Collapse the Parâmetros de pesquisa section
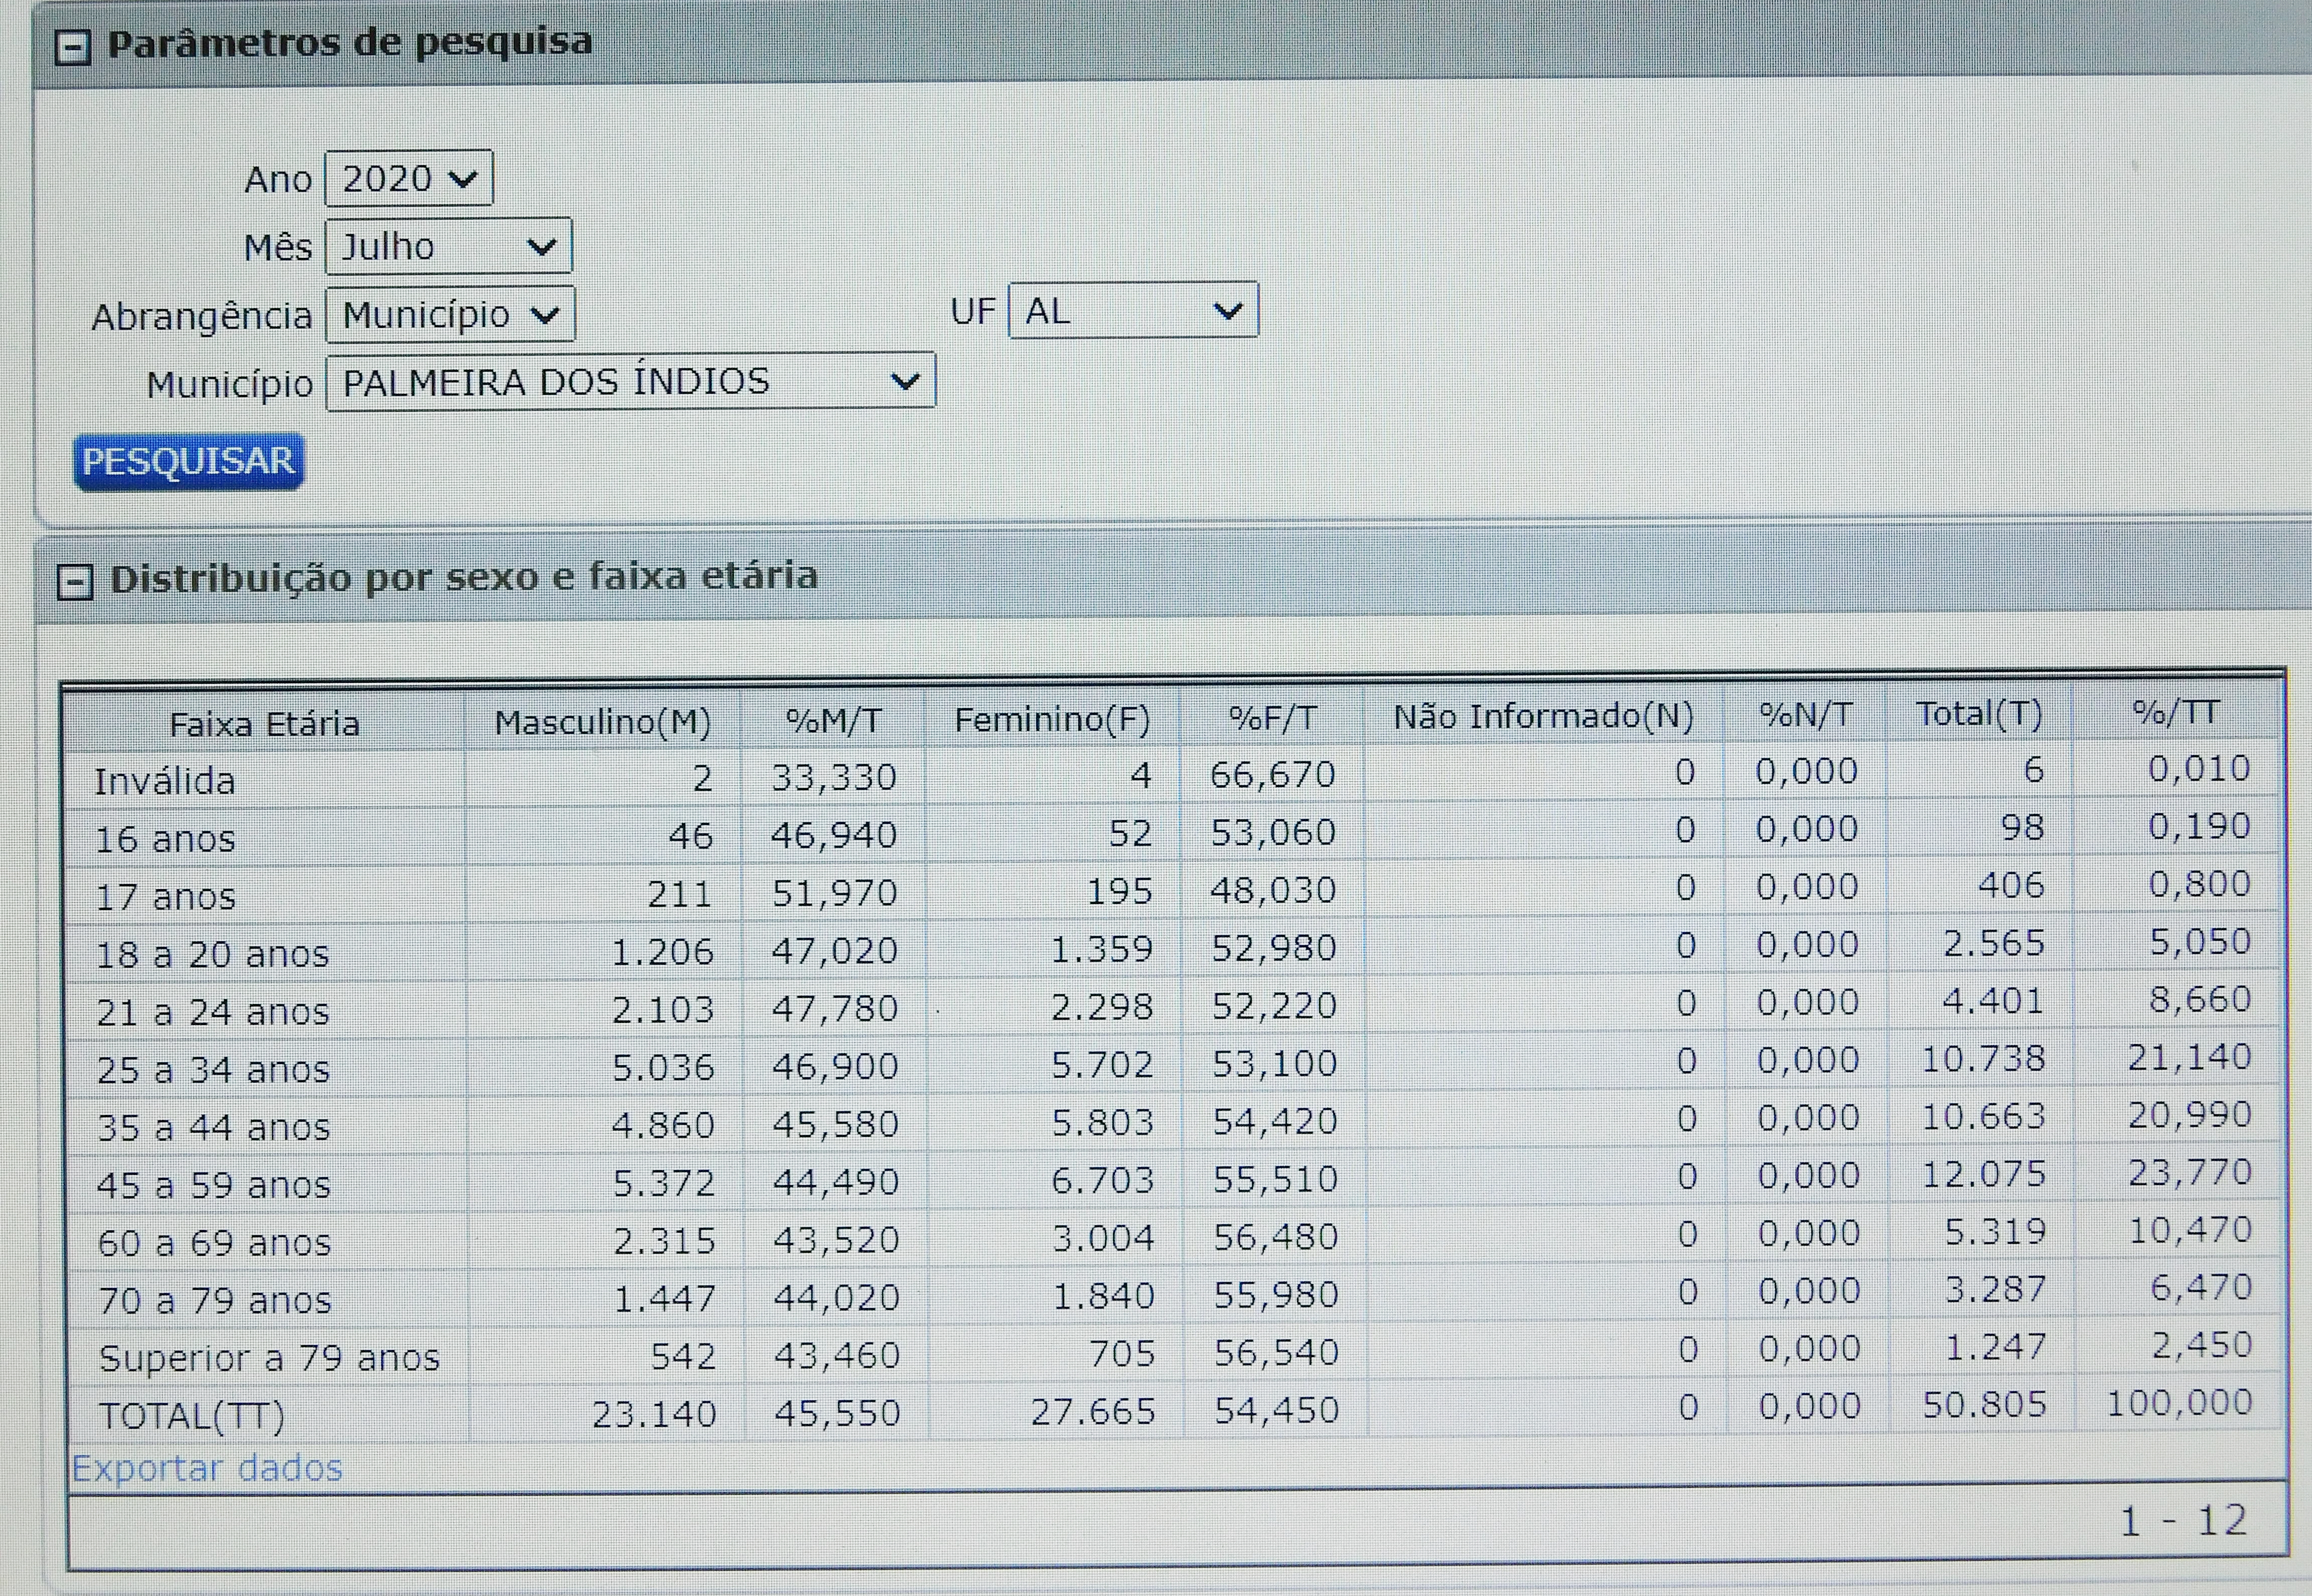2312x1596 pixels. pyautogui.click(x=73, y=47)
